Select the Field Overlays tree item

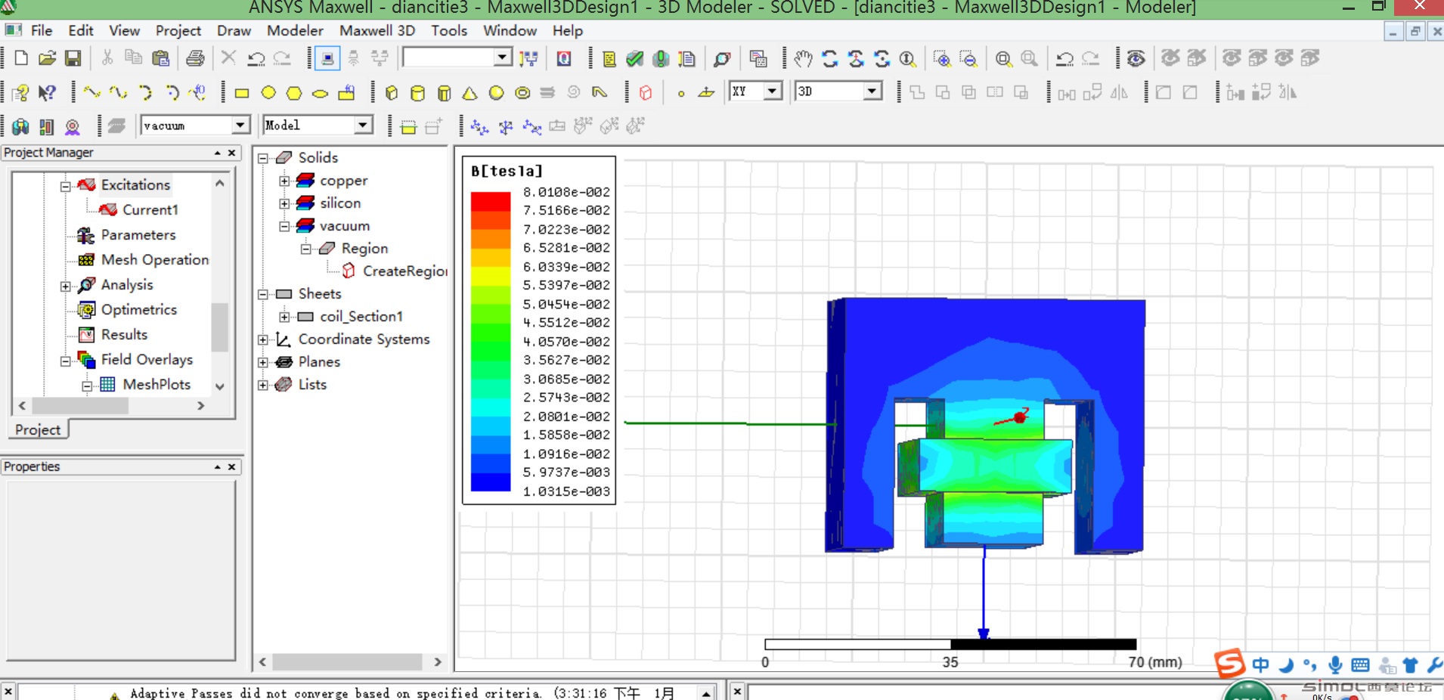click(x=147, y=359)
